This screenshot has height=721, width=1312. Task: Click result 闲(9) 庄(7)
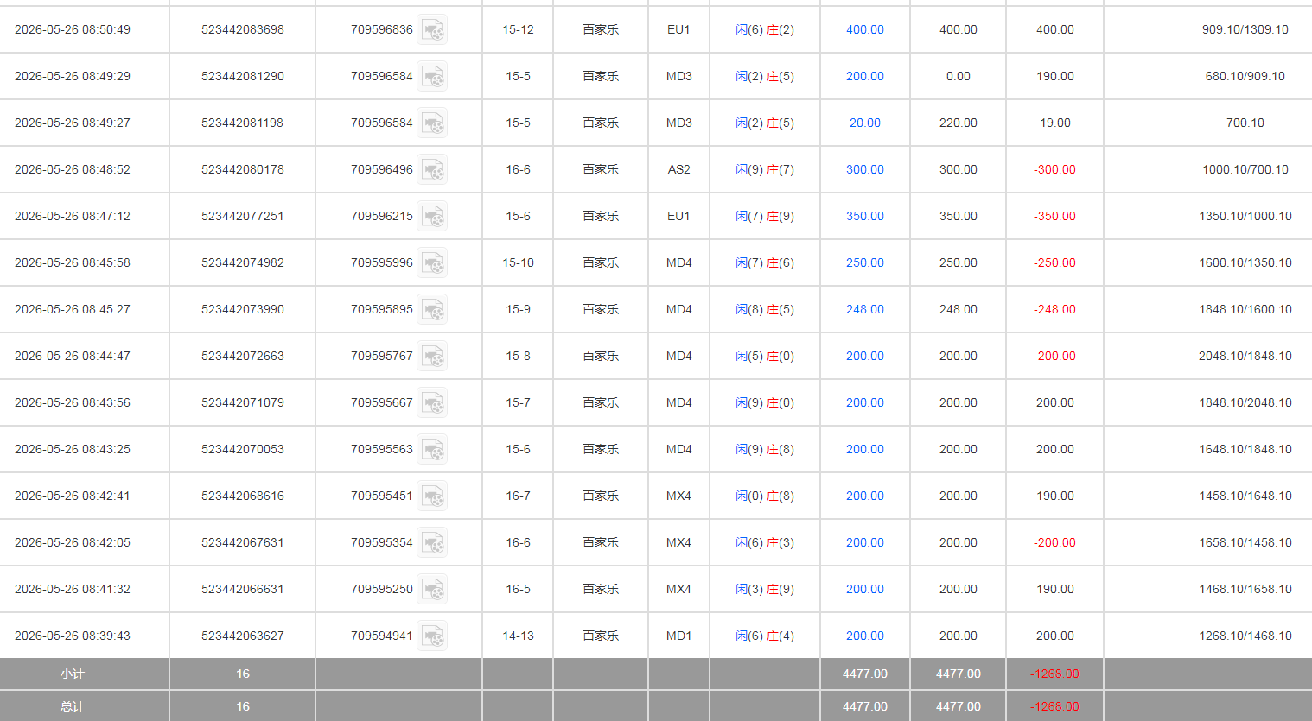[765, 169]
